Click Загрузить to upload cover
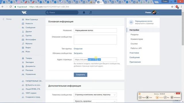Image resolution: width=184 pixels, height=103 pixels. [78, 53]
